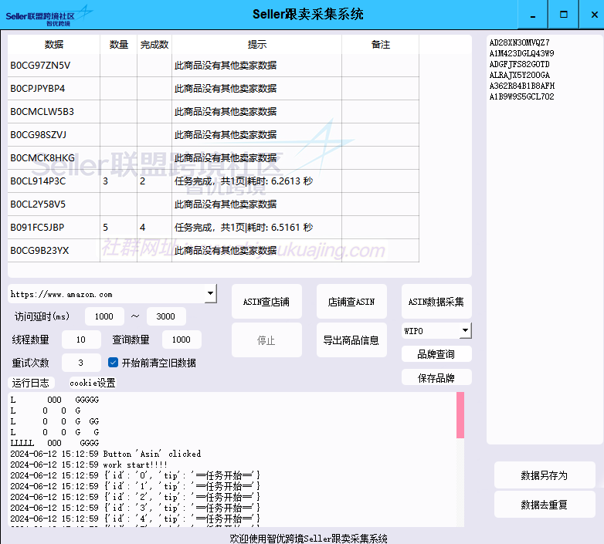Click tip cell with 6.2613 秒
The height and width of the screenshot is (544, 604).
point(257,181)
